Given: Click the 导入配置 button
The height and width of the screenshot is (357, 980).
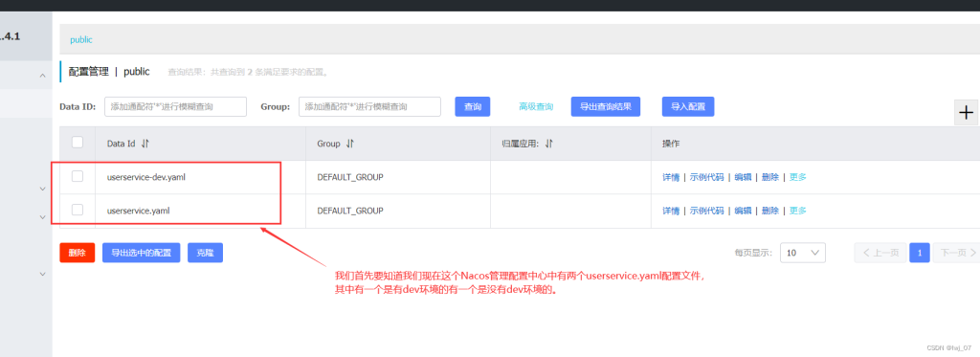Looking at the screenshot, I should (688, 107).
